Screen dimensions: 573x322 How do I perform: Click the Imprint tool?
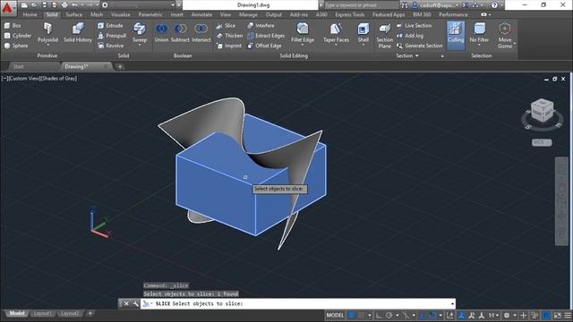[229, 46]
